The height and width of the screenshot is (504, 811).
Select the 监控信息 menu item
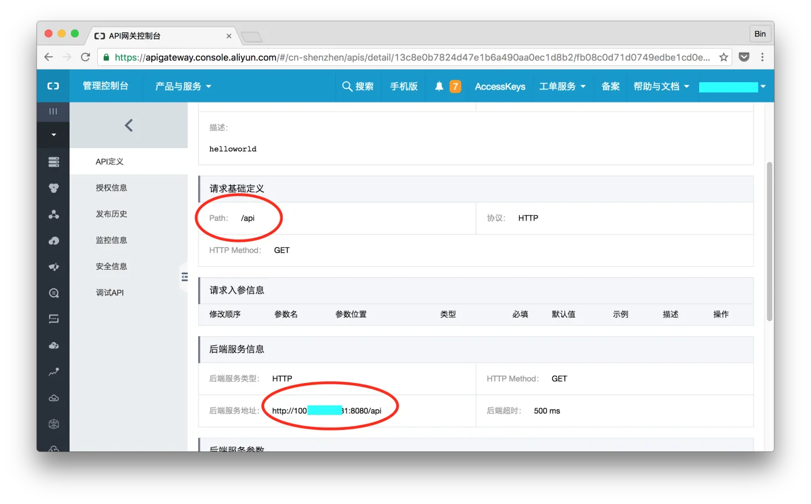[129, 240]
